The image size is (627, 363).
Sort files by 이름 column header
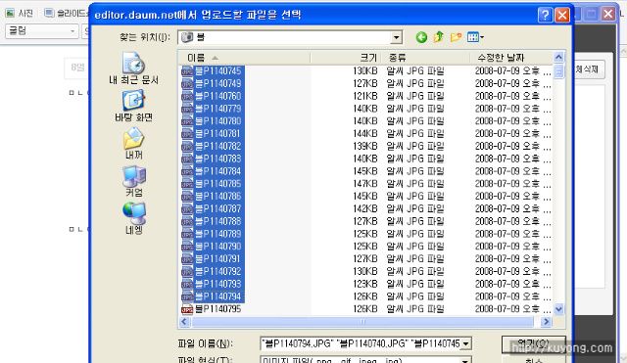[x=244, y=58]
